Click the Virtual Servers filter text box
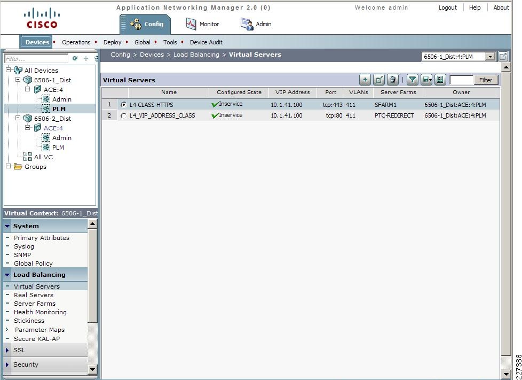Image resolution: width=522 pixels, height=380 pixels. pos(461,80)
